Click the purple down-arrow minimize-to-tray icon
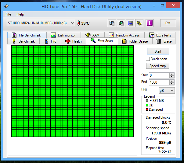The width and height of the screenshot is (184, 163). (x=149, y=23)
